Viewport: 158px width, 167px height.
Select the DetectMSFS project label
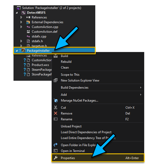coord(36,13)
